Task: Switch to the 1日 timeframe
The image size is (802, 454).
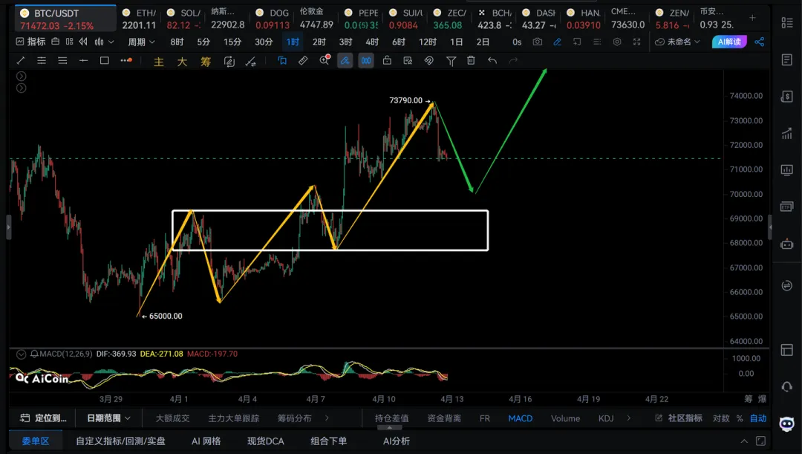Action: click(x=456, y=42)
